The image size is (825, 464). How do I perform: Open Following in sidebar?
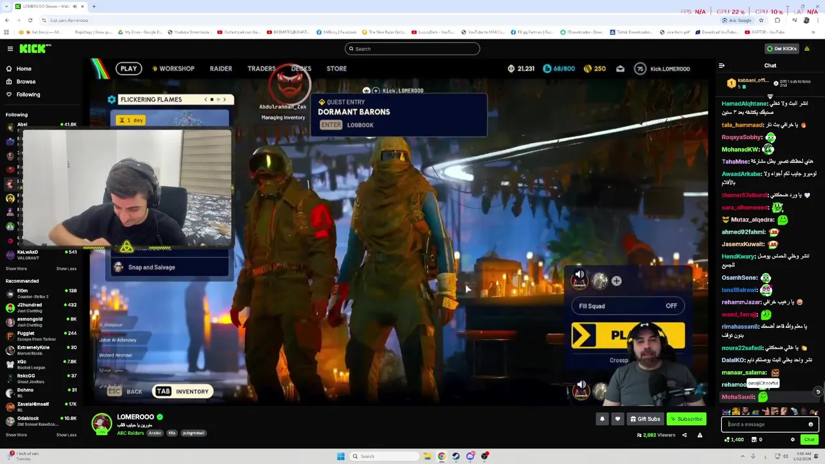coord(28,94)
